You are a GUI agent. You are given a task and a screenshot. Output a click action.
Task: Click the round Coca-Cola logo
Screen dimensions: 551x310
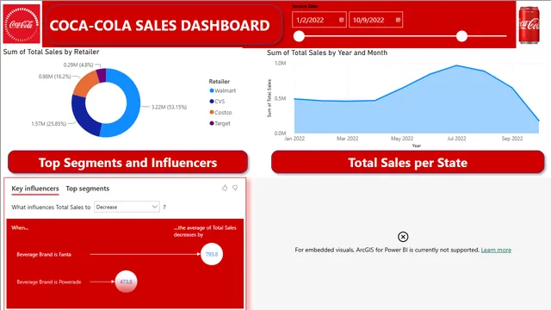tap(22, 24)
